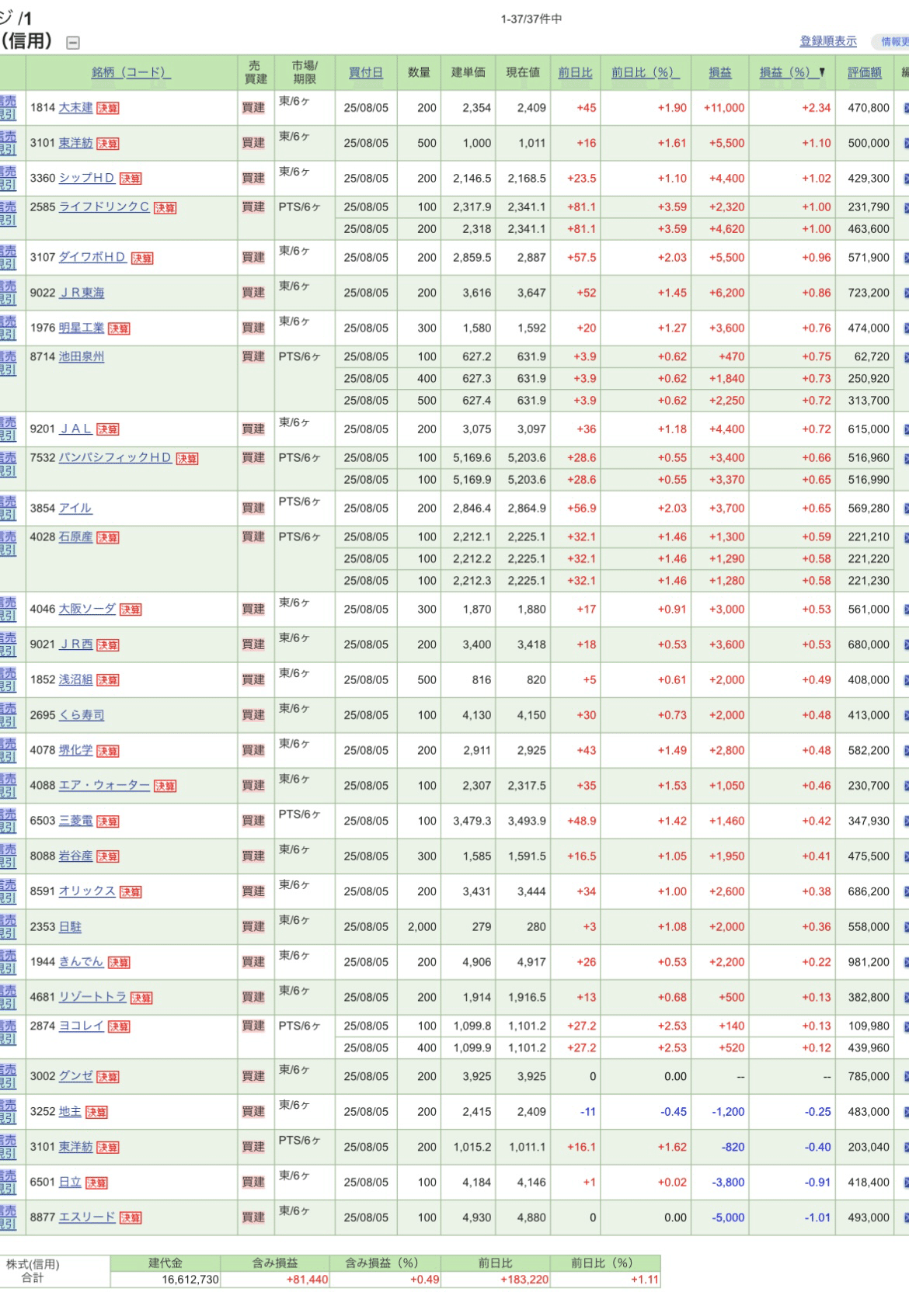Open stock ヨコレイ link

tap(82, 1026)
